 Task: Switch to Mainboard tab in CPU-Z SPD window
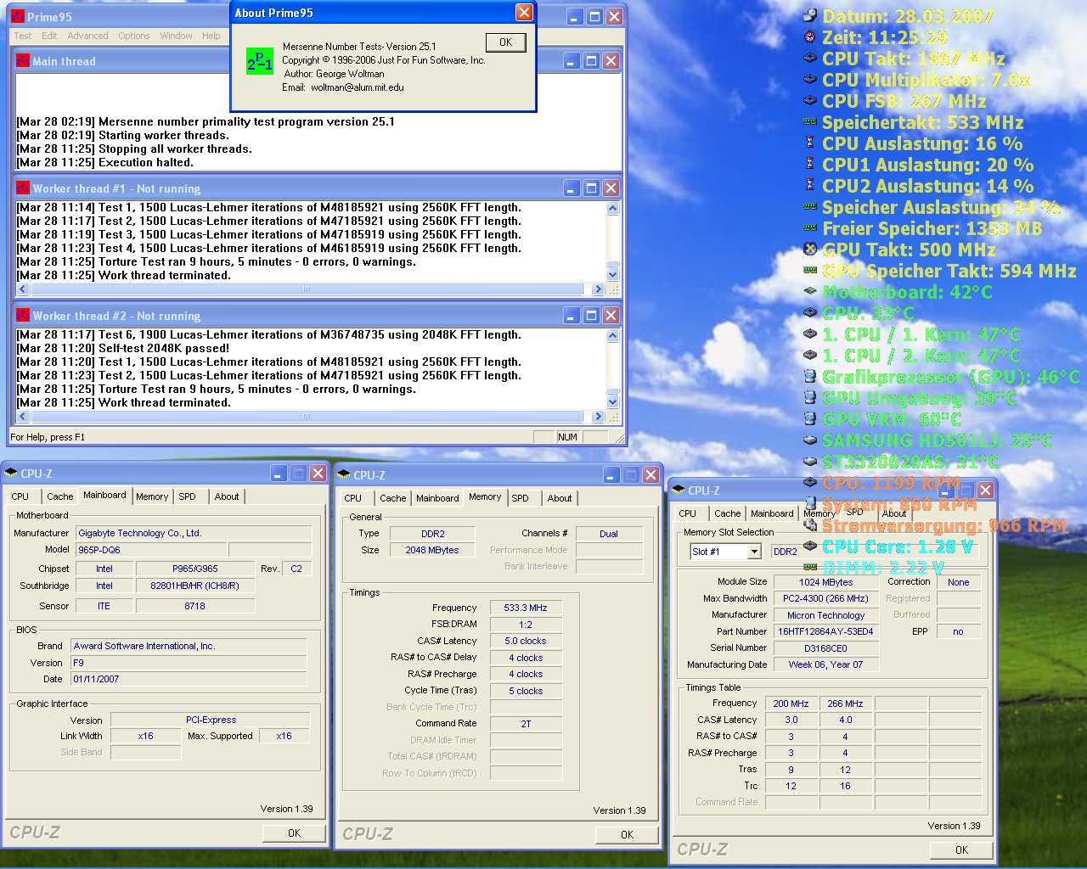[x=772, y=513]
